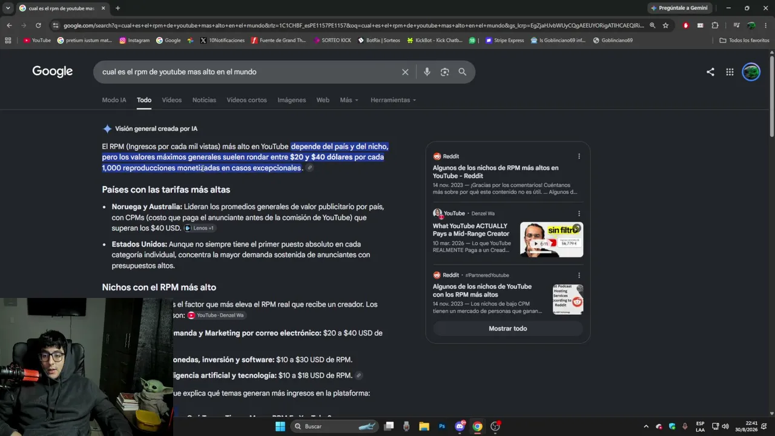The height and width of the screenshot is (436, 775).
Task: Open the Instagram bookmark
Action: click(134, 41)
